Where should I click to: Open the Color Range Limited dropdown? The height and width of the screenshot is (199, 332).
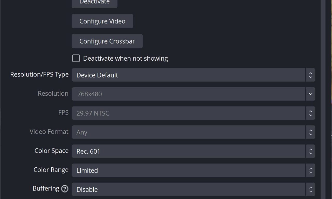pos(188,170)
